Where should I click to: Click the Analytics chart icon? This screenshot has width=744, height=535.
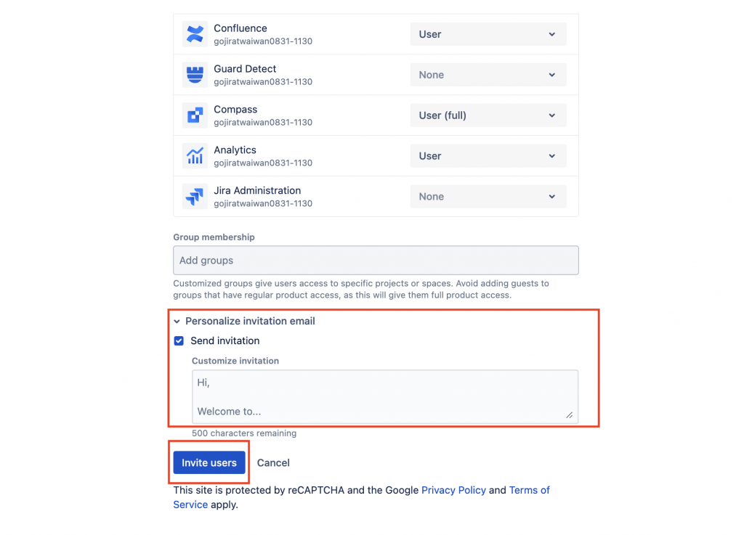click(195, 156)
